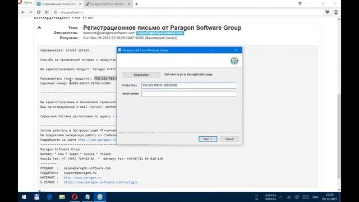Open the network status tray icon
Screen dimensions: 359x202
(x=289, y=197)
